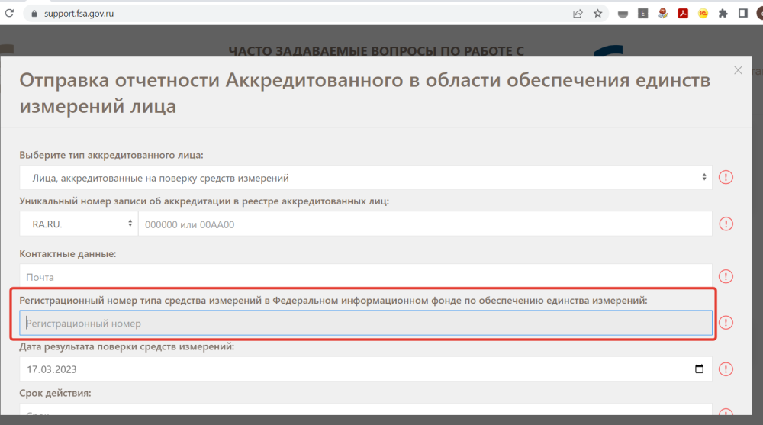The height and width of the screenshot is (425, 763).
Task: Click the warning icon beside the date field
Action: [726, 369]
